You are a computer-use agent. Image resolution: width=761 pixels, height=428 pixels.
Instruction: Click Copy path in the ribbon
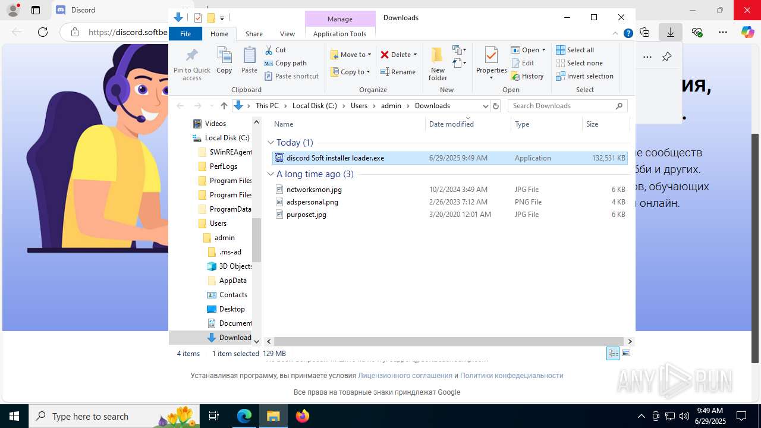pos(285,63)
